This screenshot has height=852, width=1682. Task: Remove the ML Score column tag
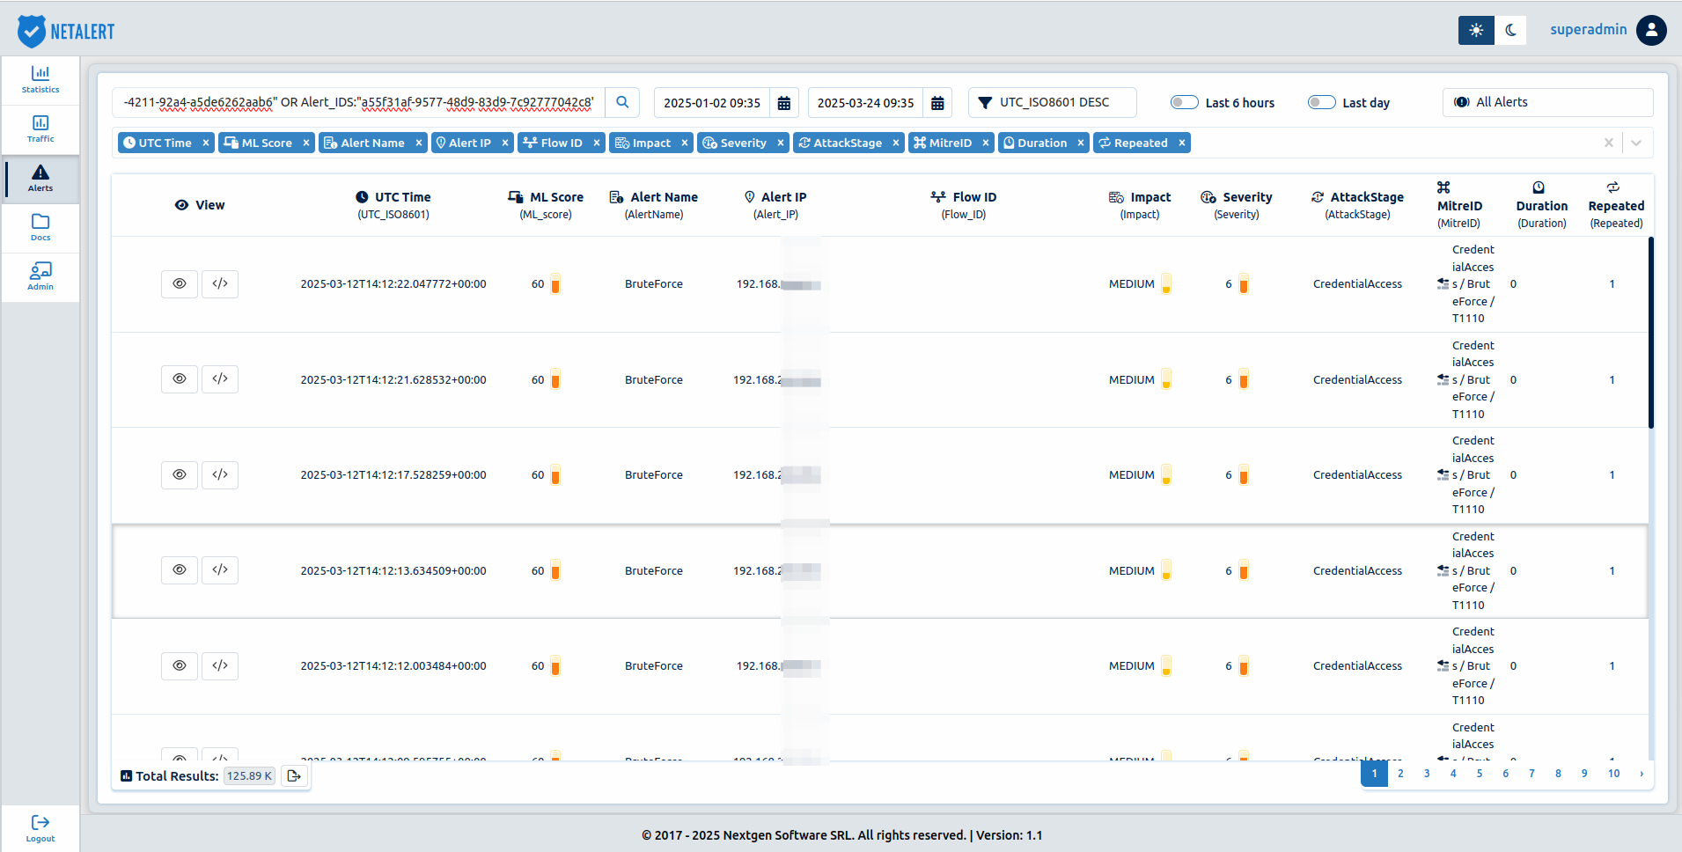[x=306, y=143]
